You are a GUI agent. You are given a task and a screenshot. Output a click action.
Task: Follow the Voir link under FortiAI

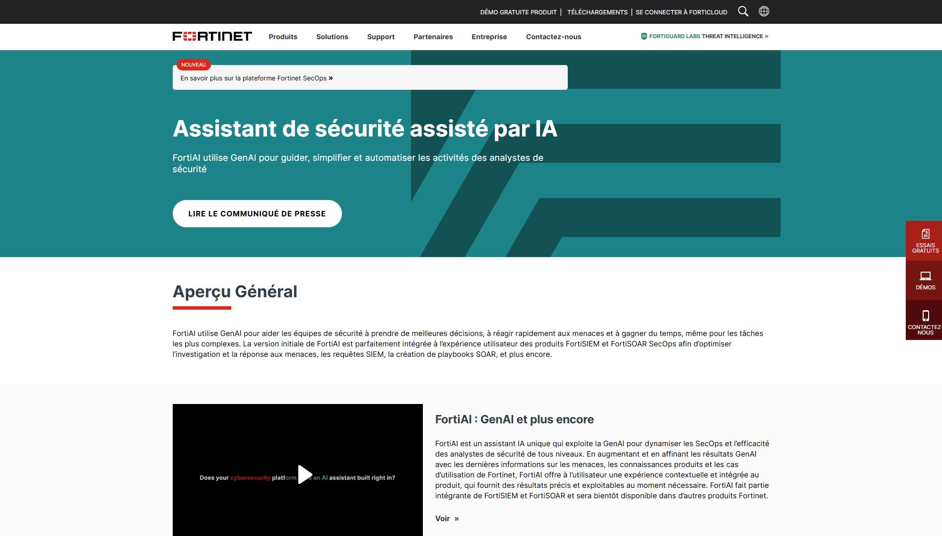[447, 519]
